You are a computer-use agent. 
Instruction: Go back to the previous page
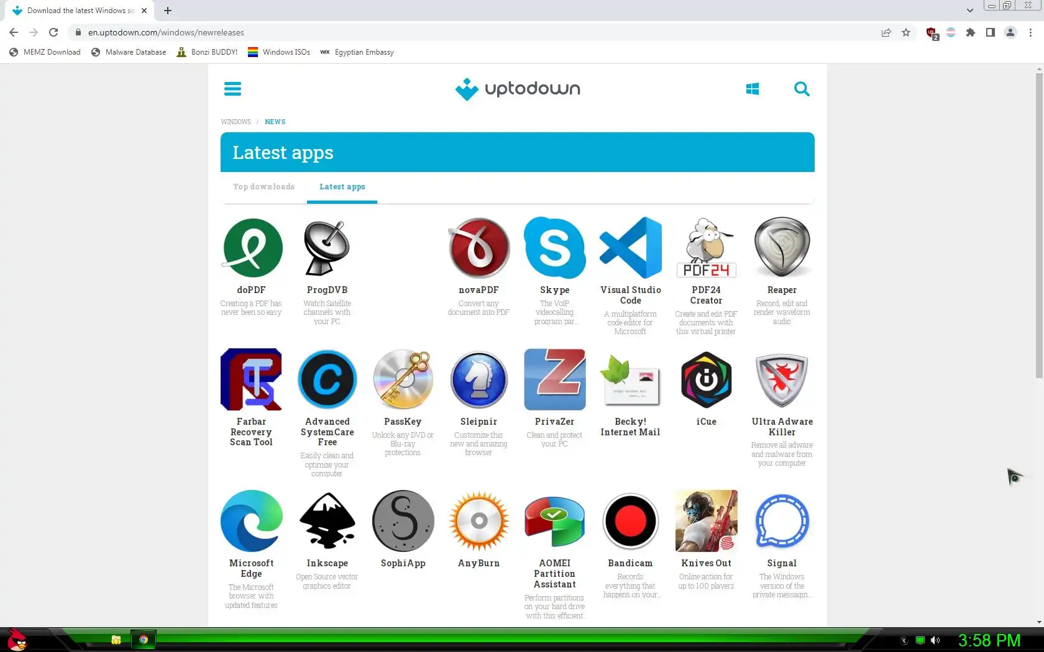[14, 32]
